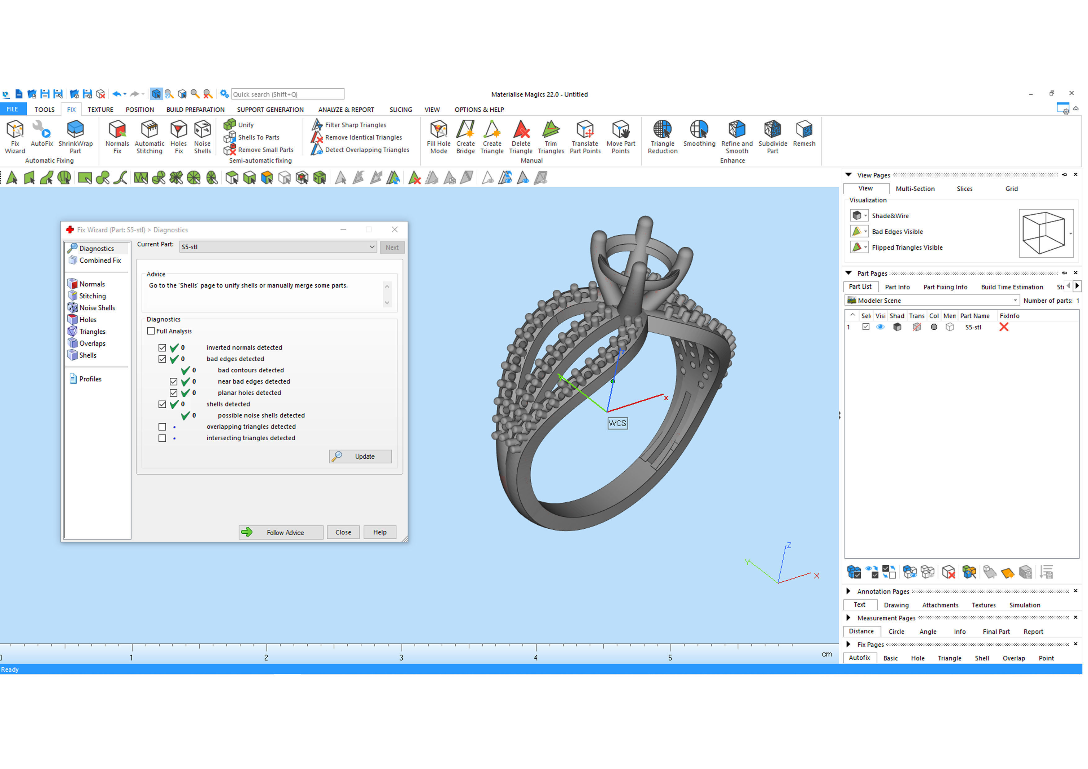Click Remove Identical Triangles

[357, 137]
